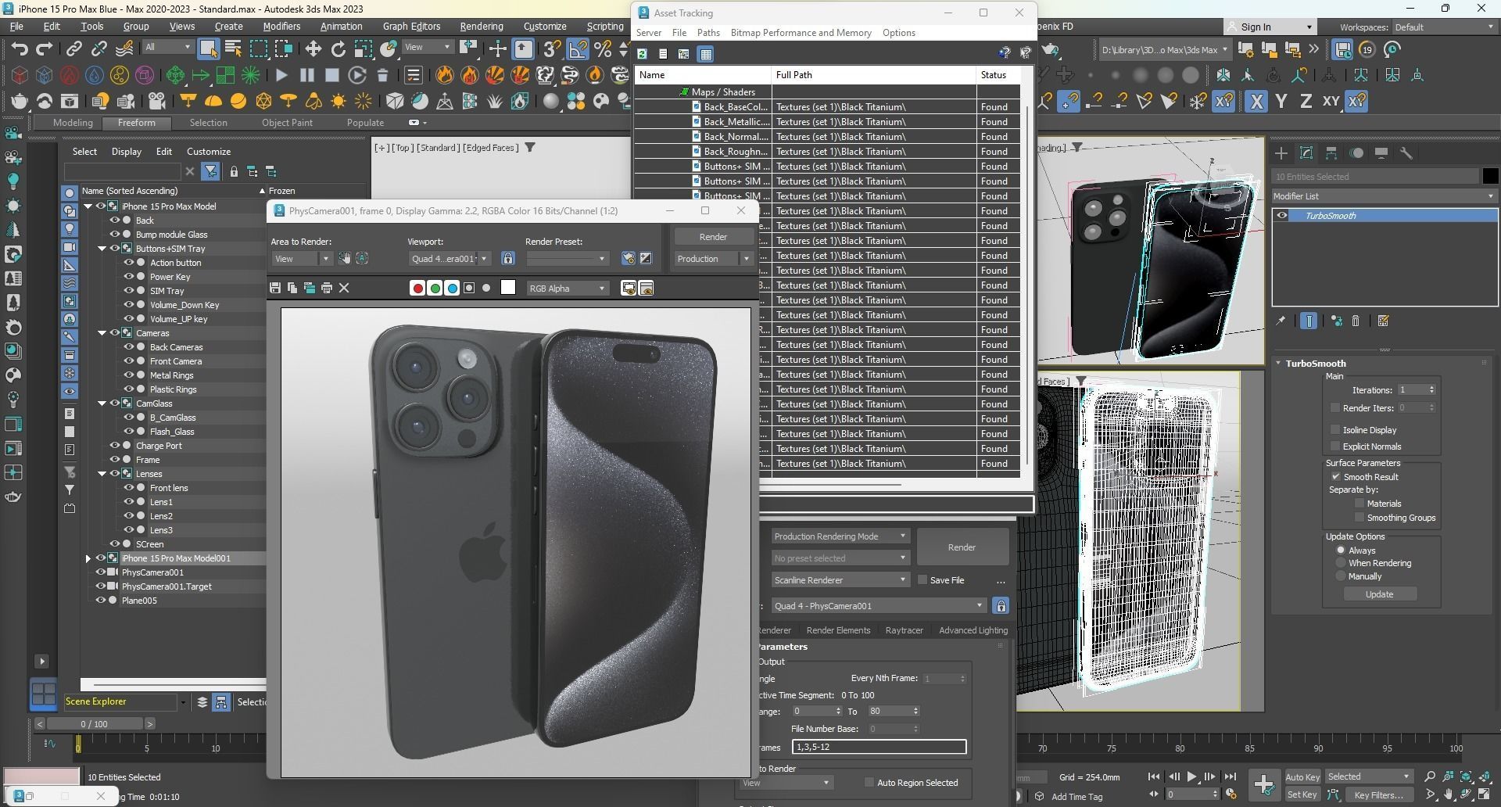Open Modifiers menu
This screenshot has height=807, width=1501.
pos(281,26)
